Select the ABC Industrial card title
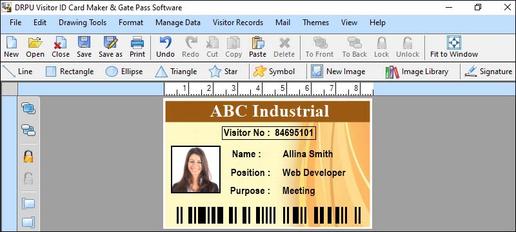The image size is (516, 232). 270,111
